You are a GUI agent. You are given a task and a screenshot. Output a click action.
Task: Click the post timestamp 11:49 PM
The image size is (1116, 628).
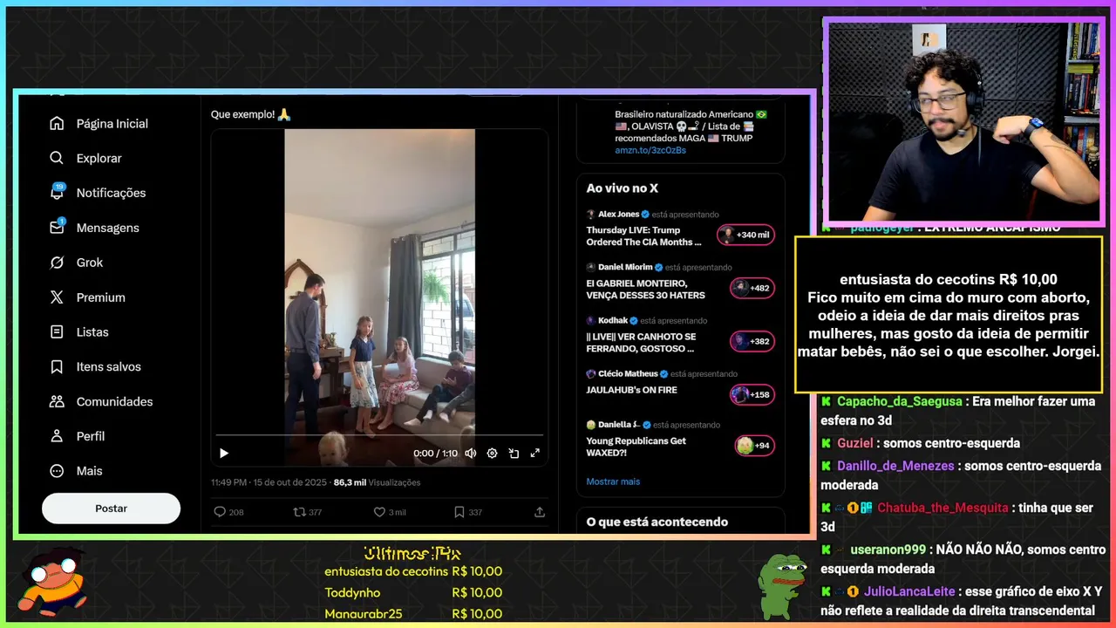(269, 482)
